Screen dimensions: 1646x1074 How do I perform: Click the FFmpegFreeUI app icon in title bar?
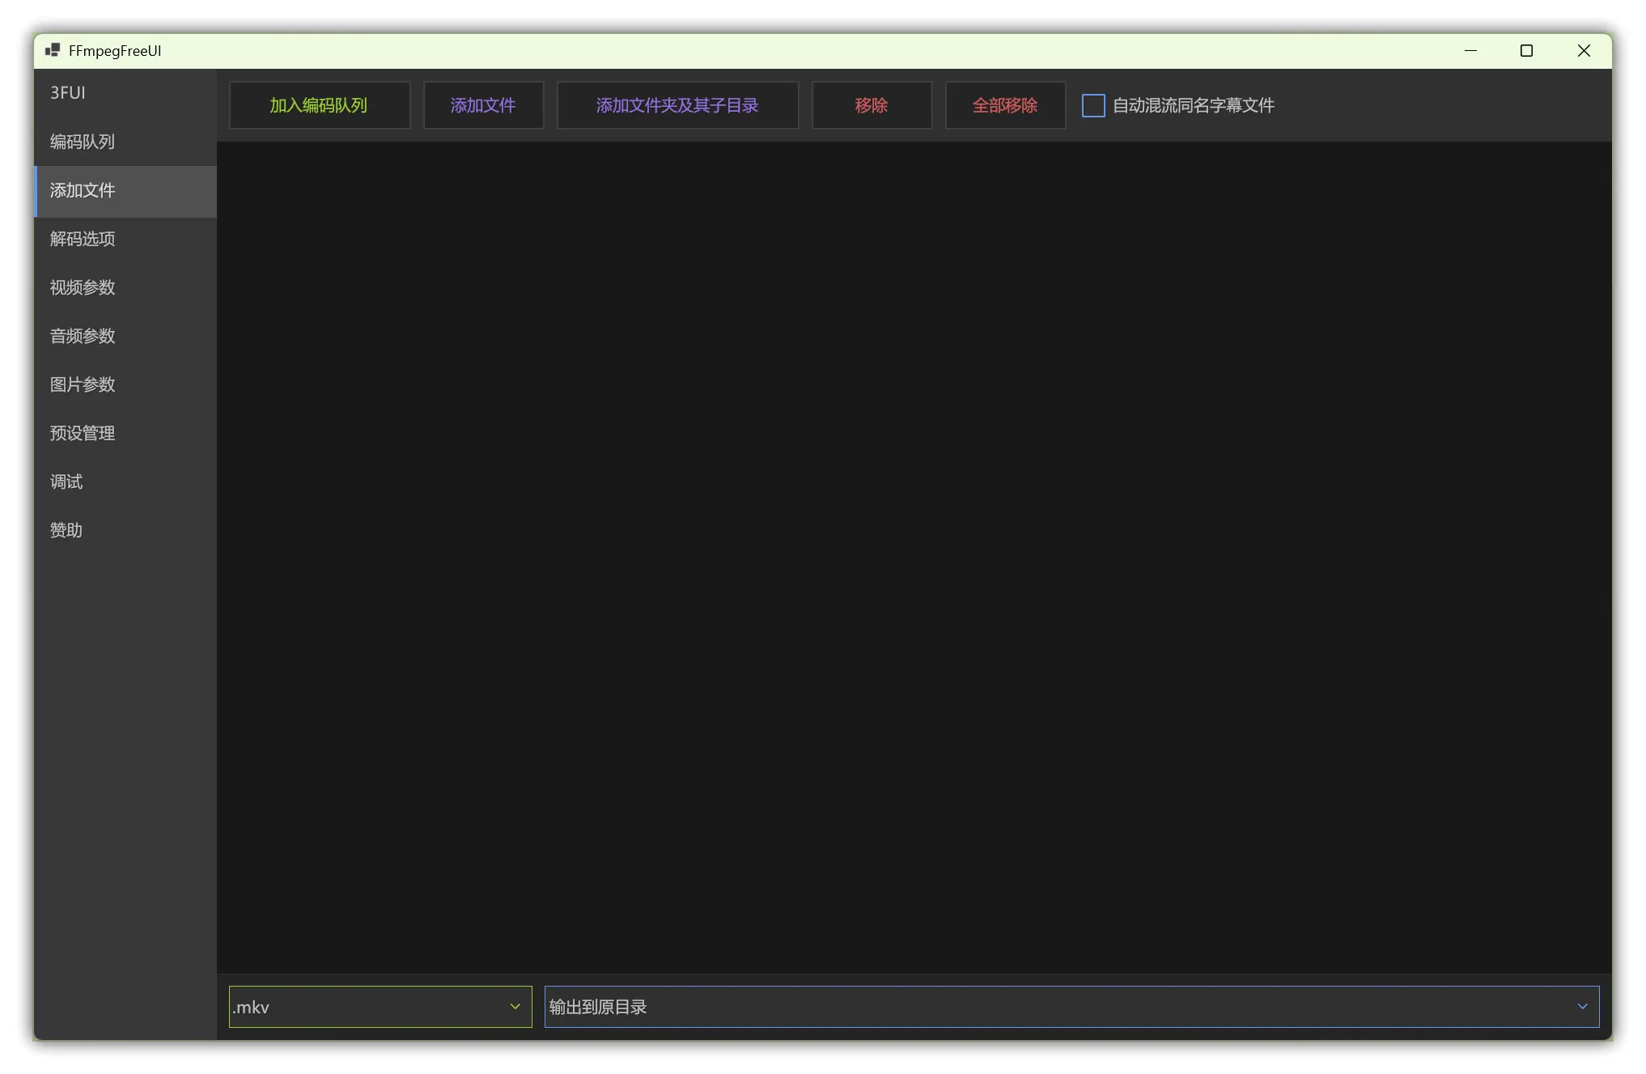[53, 50]
